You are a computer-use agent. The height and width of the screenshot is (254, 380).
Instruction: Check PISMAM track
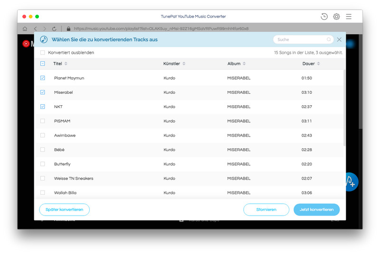coord(43,121)
